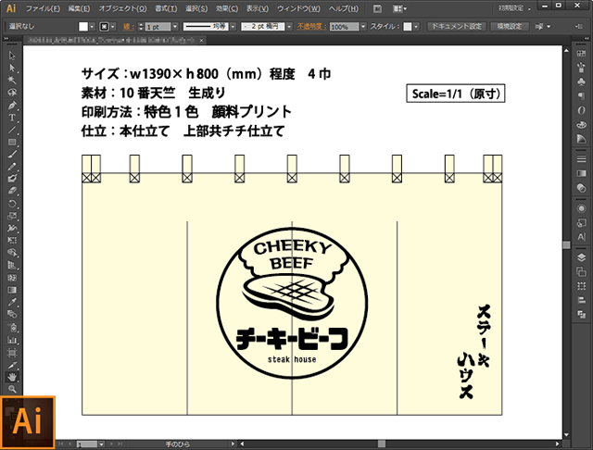Select the Perspective Grid tool
593x450 pixels.
[12, 265]
